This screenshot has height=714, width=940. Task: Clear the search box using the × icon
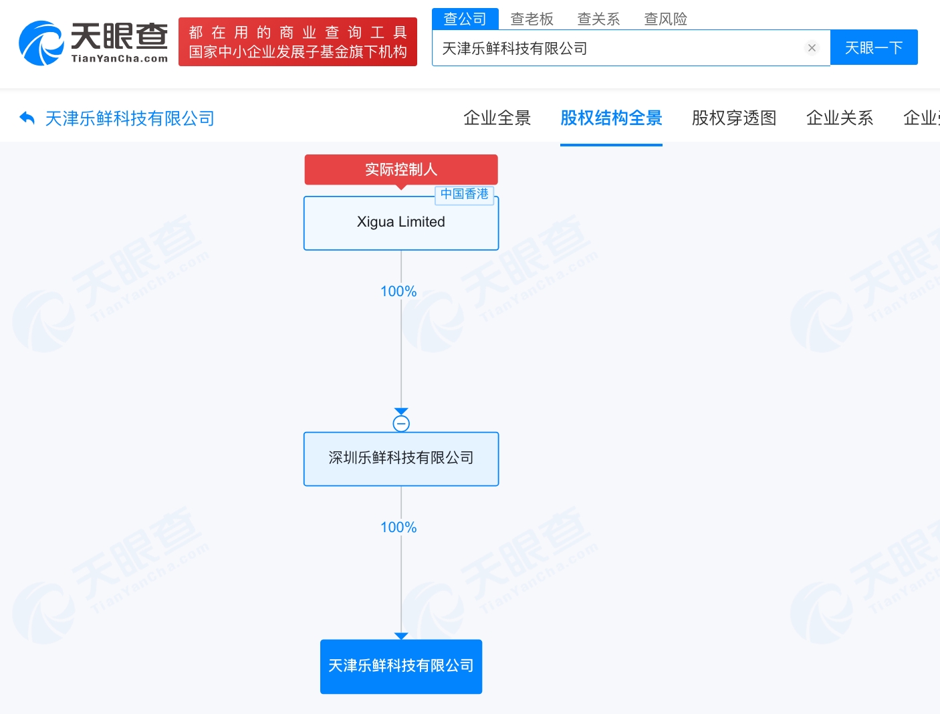coord(812,47)
